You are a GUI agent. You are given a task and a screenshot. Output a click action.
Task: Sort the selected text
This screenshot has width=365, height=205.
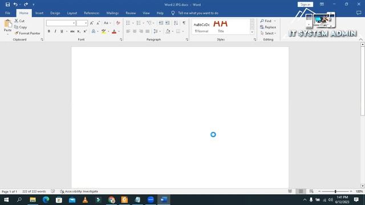coord(176,23)
